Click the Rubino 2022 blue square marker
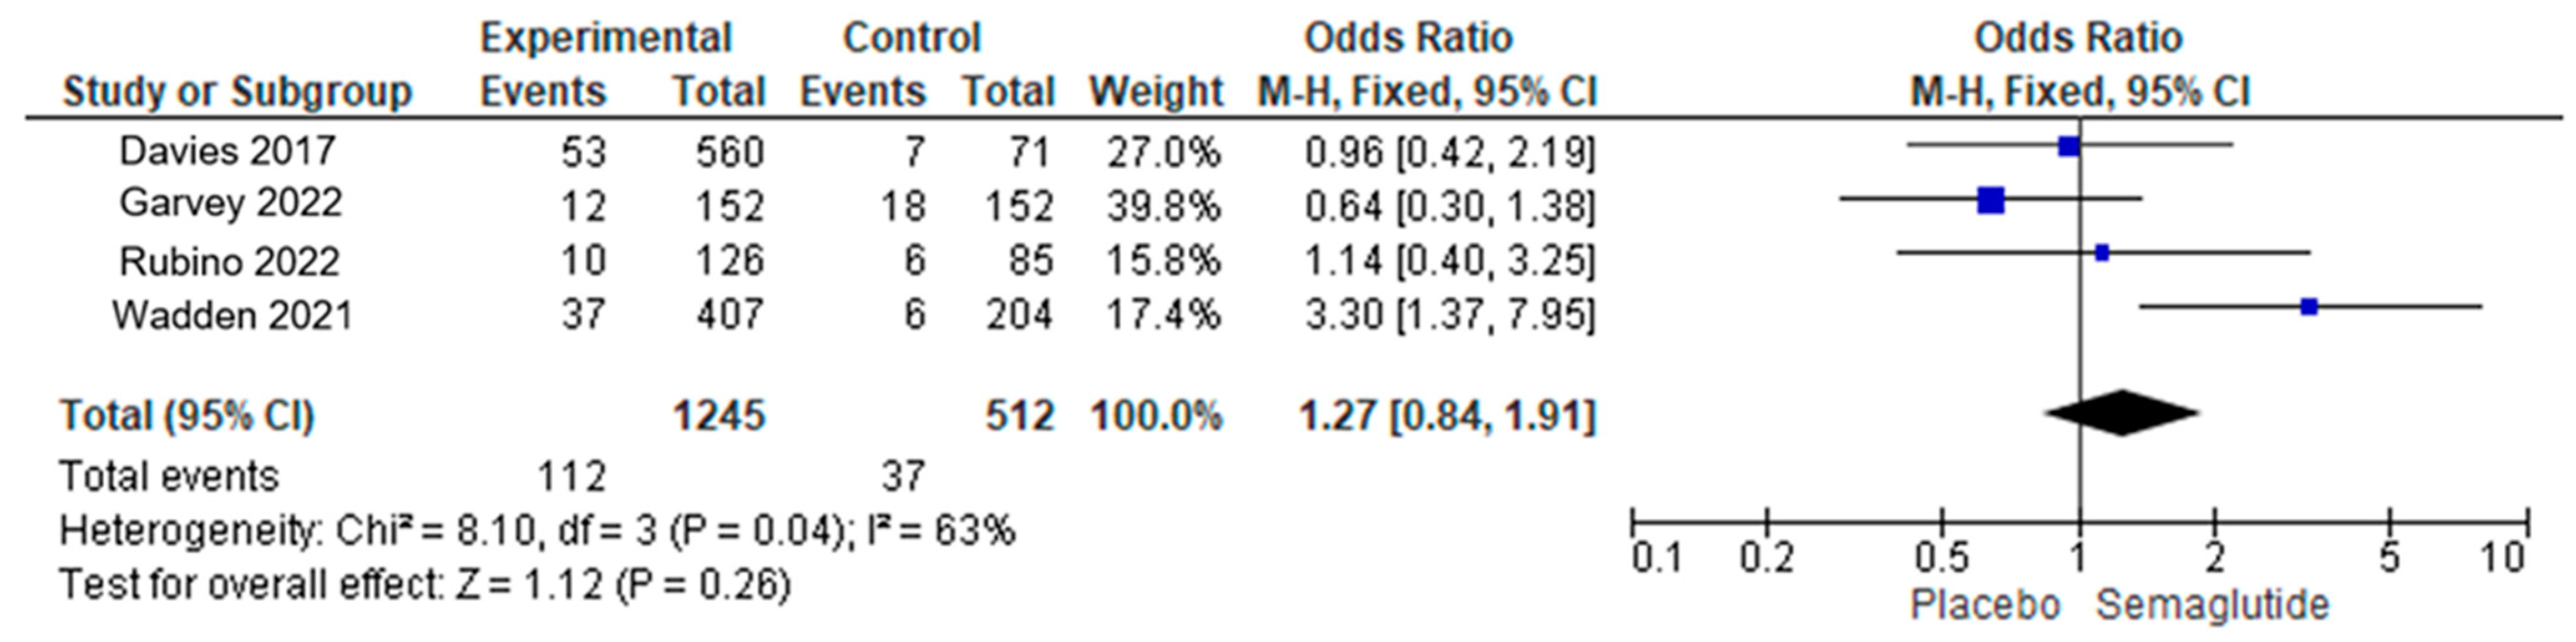Screen dimensions: 2576x642 (2101, 253)
